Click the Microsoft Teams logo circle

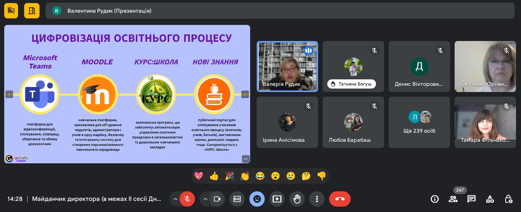[x=40, y=94]
